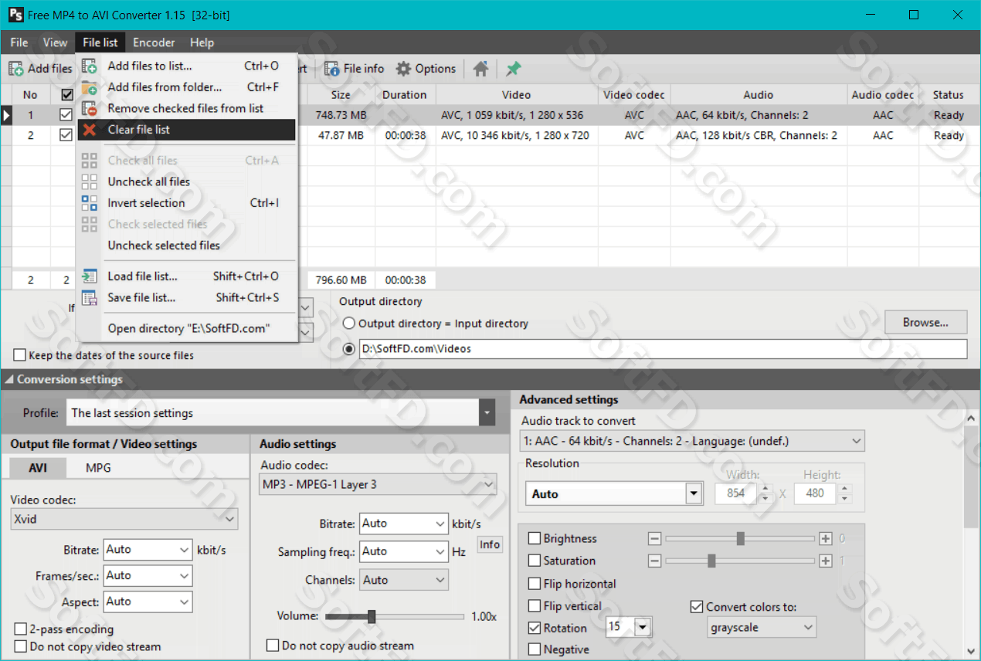Viewport: 981px width, 661px height.
Task: Click the minus icon beside Brightness slider
Action: click(655, 539)
